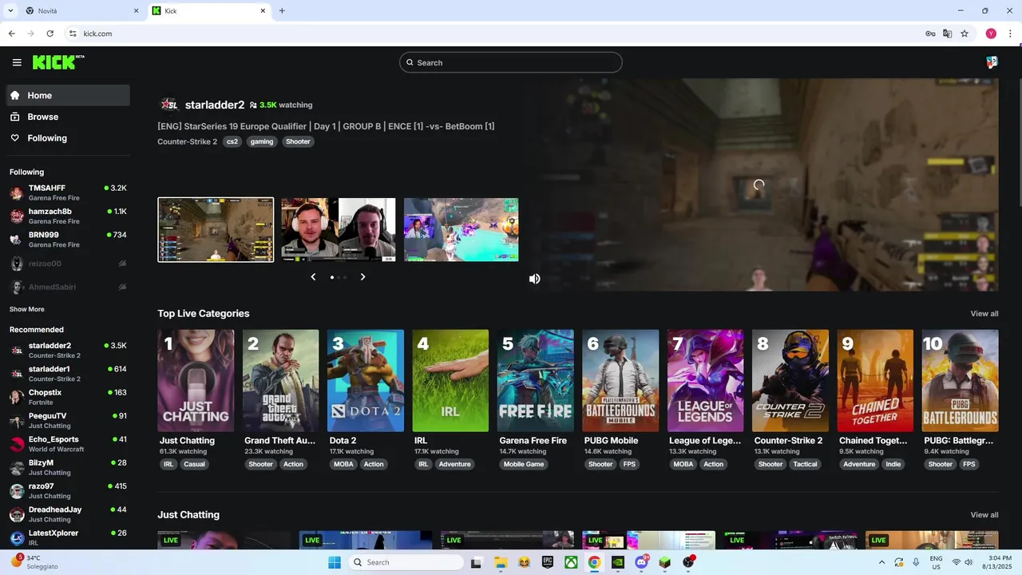Open hamzach8b followed channel
1022x575 pixels.
(x=68, y=216)
